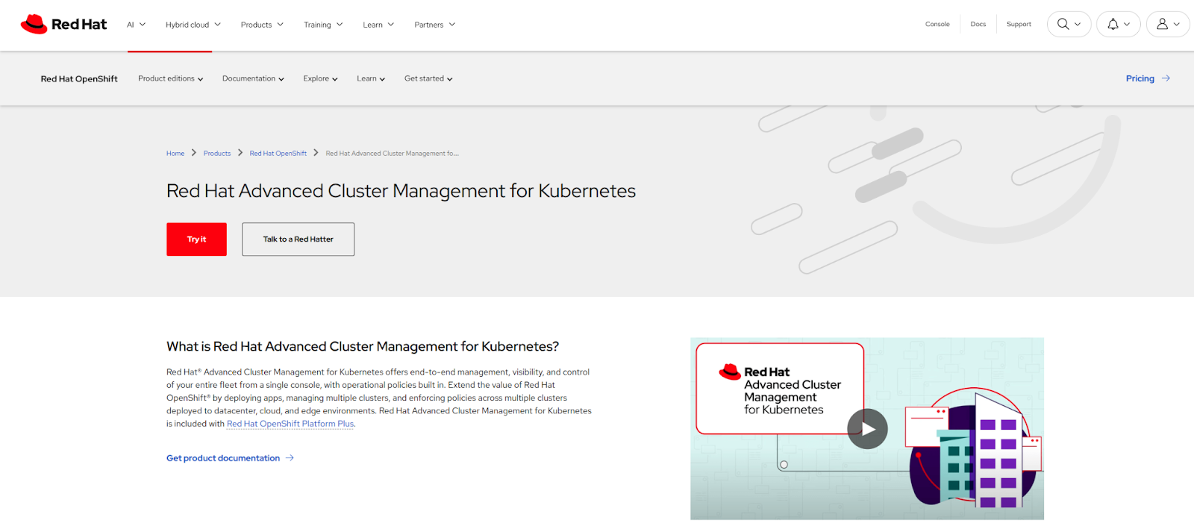Click the page title heading text

pos(401,191)
